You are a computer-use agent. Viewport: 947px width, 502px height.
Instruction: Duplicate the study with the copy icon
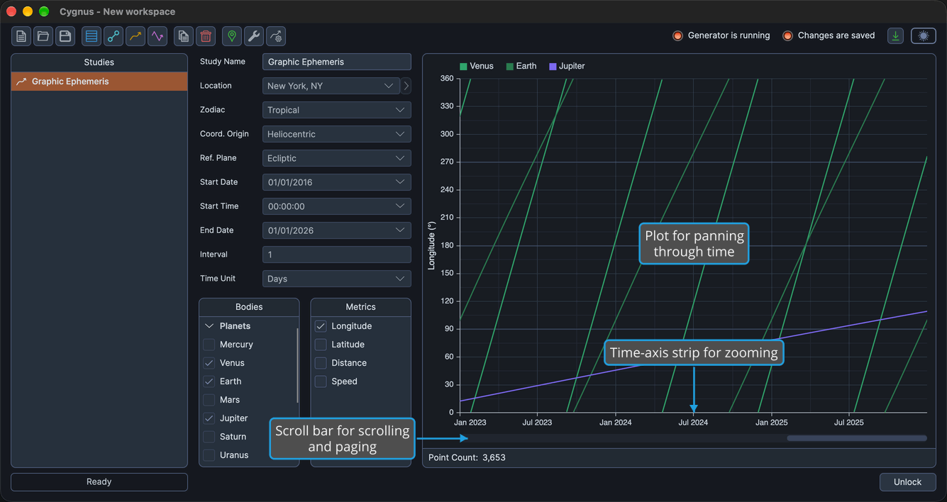click(184, 36)
